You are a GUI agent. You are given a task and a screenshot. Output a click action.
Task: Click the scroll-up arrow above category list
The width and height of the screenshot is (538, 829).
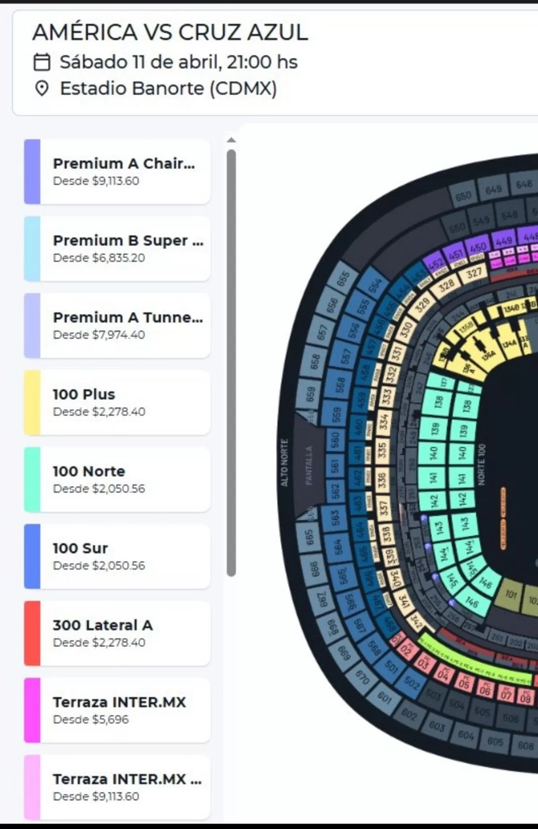pos(231,140)
